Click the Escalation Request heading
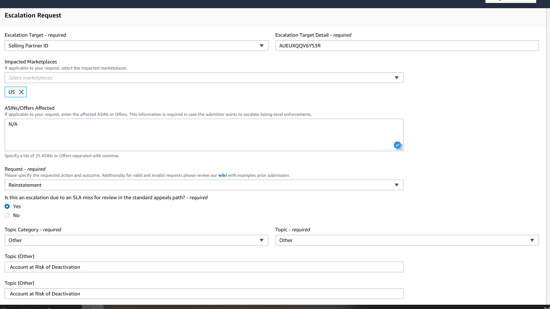 33,15
